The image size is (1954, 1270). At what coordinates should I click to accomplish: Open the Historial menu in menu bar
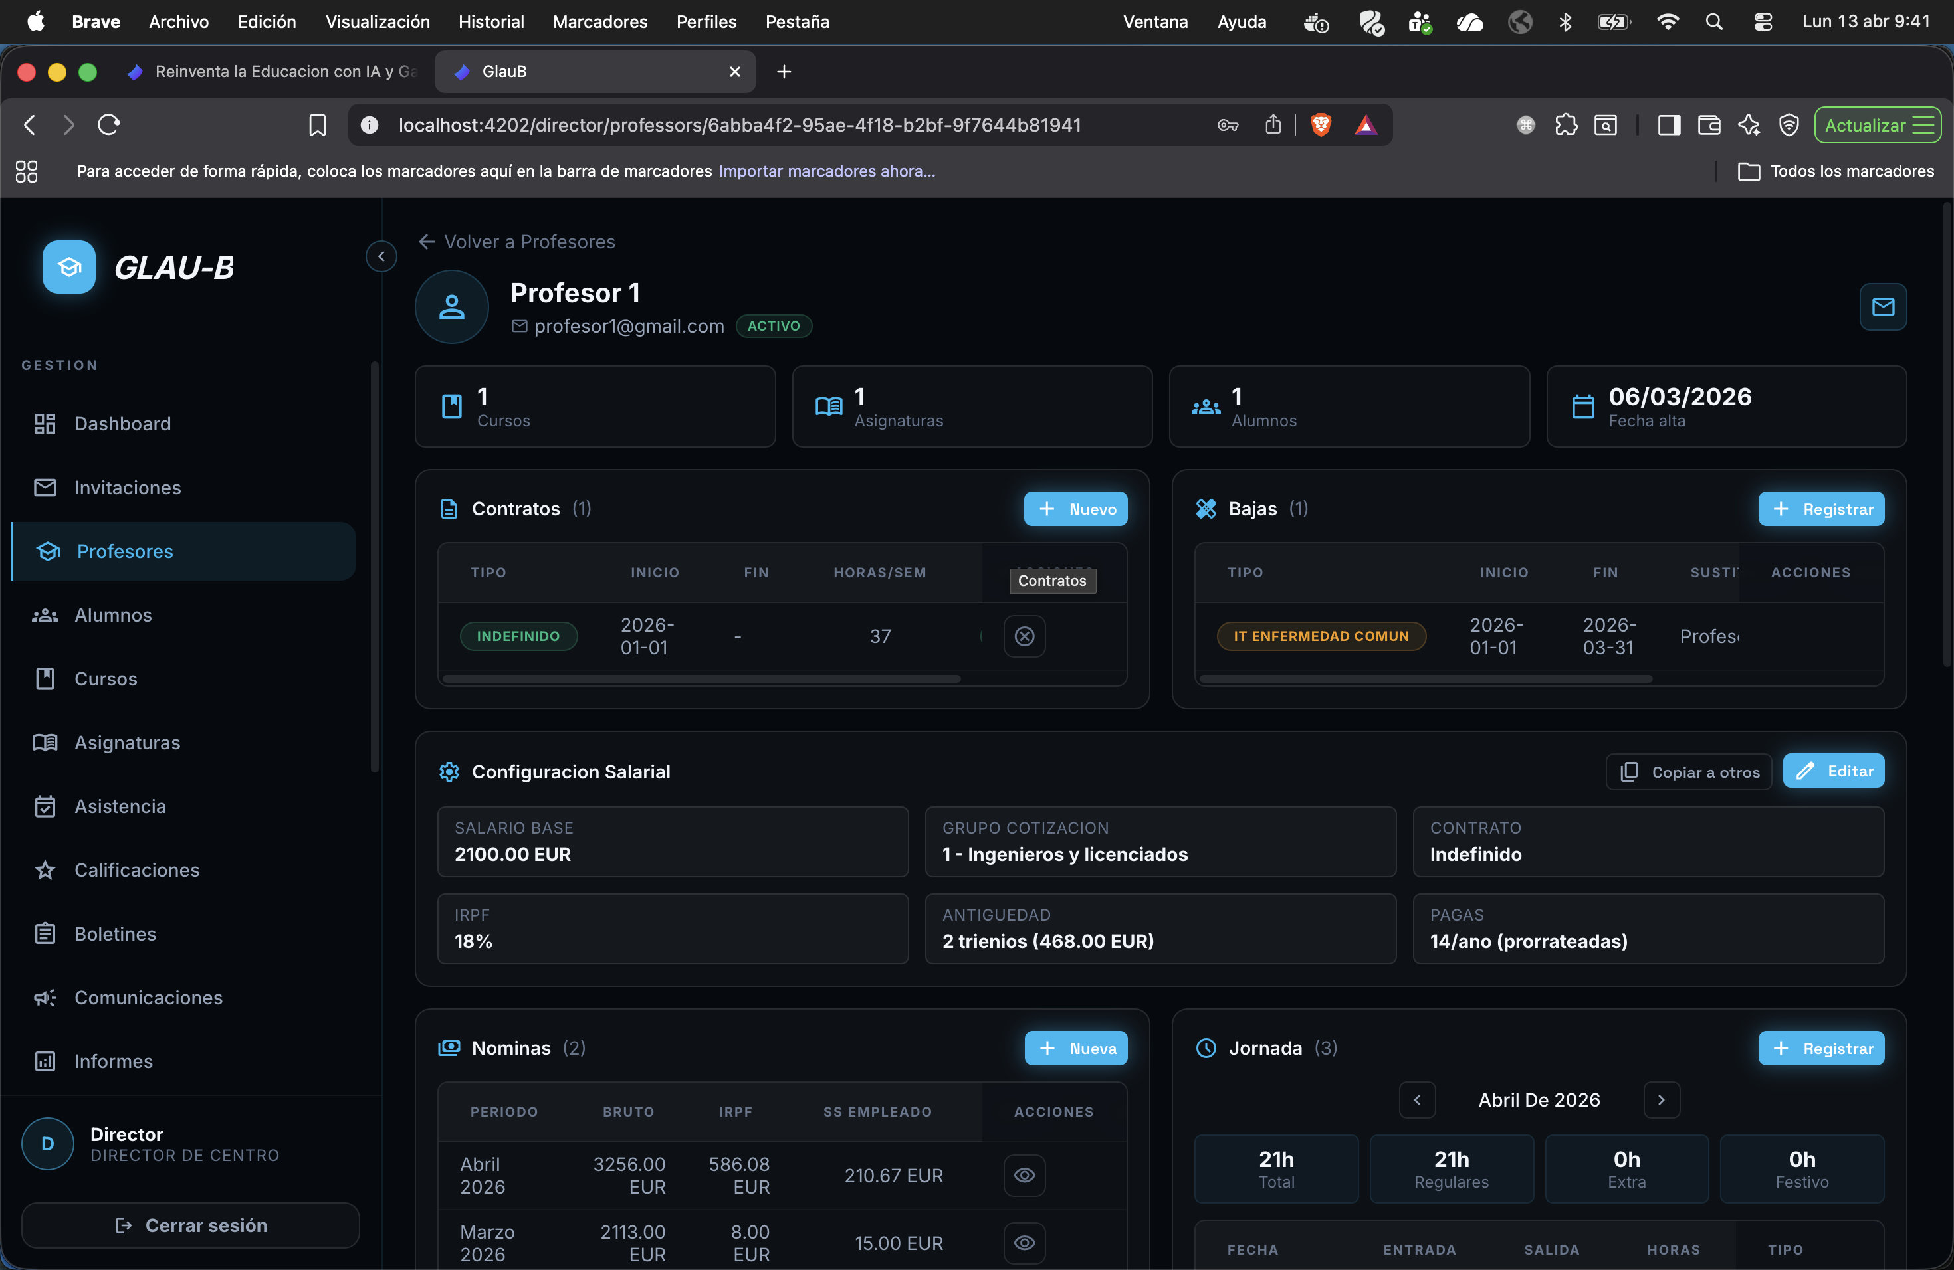490,21
